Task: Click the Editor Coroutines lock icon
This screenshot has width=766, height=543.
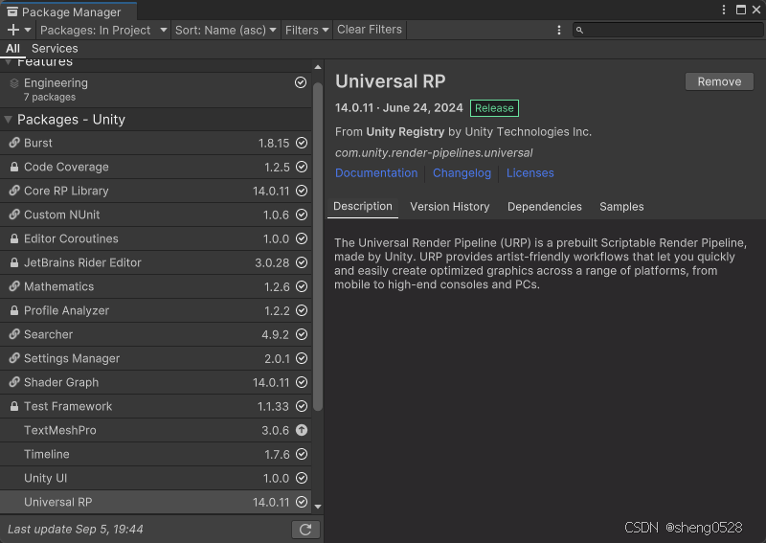Action: click(14, 238)
